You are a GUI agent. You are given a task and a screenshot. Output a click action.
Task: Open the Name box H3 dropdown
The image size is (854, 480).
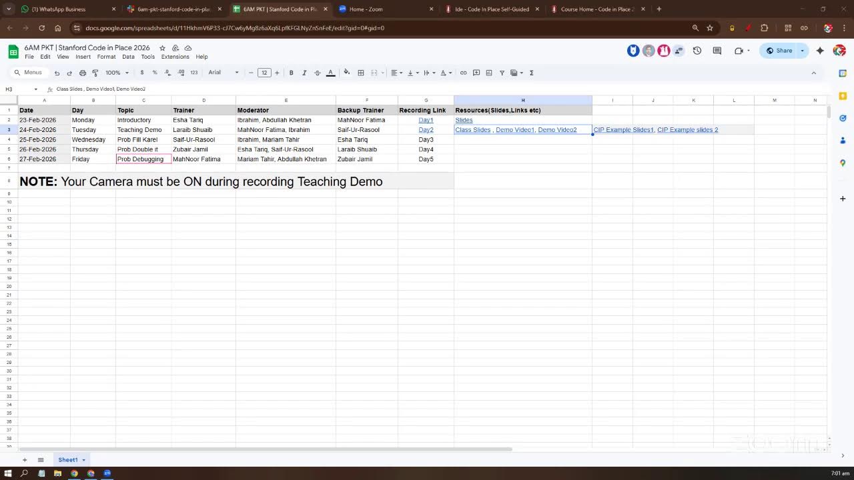36,89
